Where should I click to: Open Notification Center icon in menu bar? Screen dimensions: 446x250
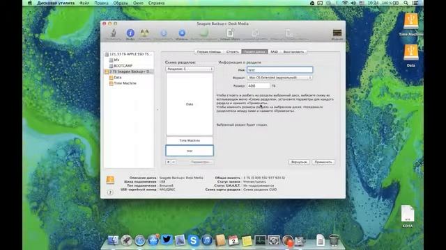415,3
